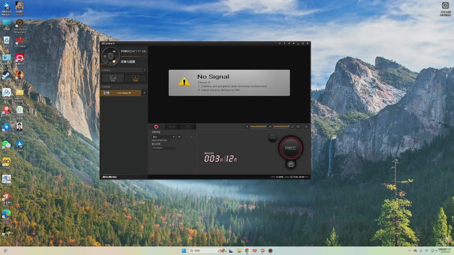Open the Windows Start menu
This screenshot has height=255, width=454.
183,250
